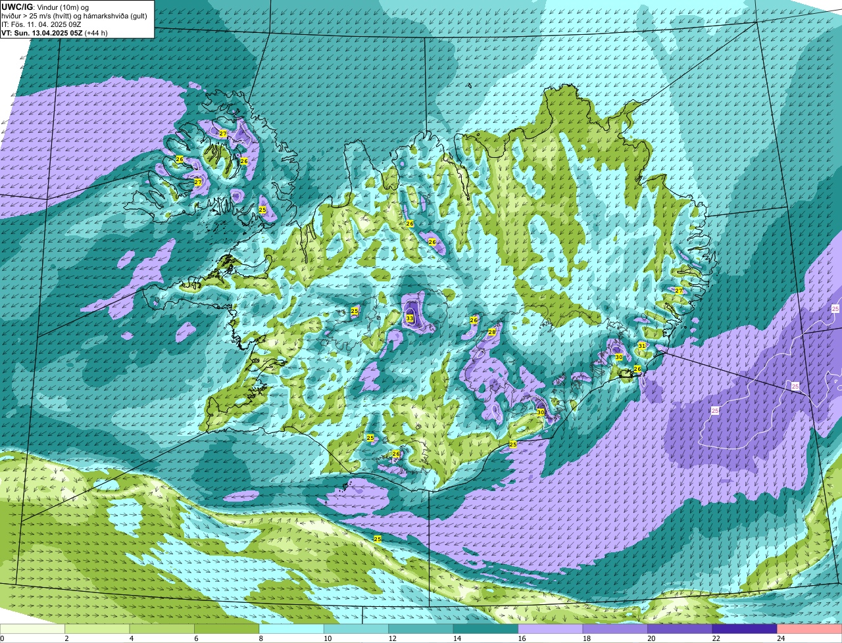Click the "0" label on the color scale
842x643 pixels.
(x=2, y=638)
